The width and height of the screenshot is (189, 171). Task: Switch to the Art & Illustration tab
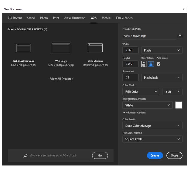click(x=75, y=18)
